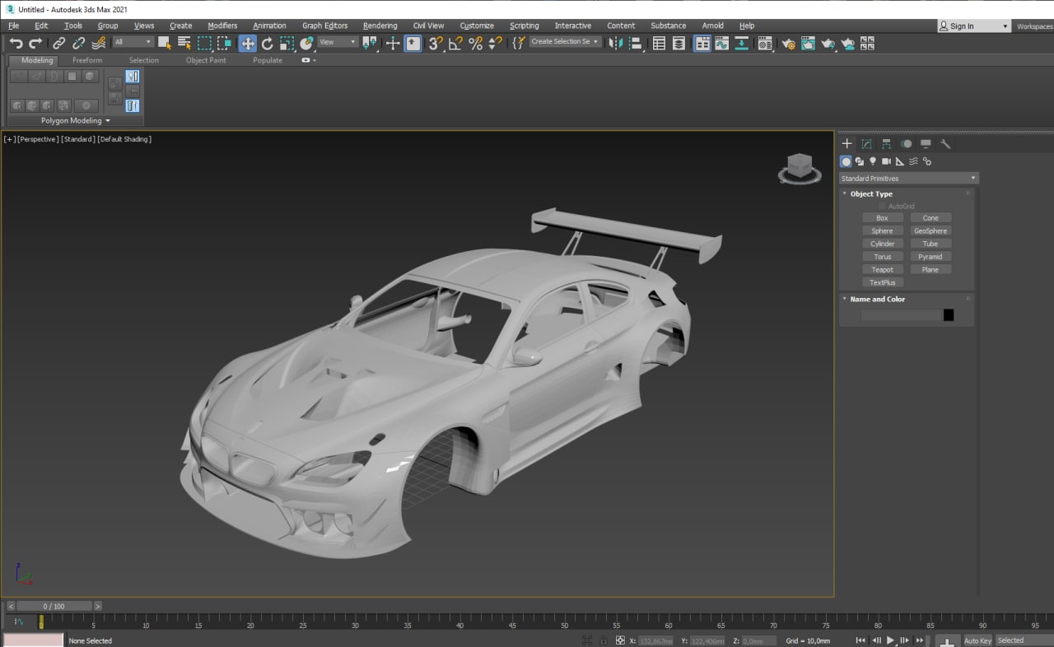Screen dimensions: 1054x647
Task: Click the Auto Key button
Action: point(977,640)
